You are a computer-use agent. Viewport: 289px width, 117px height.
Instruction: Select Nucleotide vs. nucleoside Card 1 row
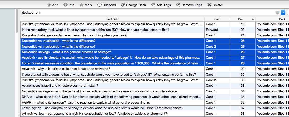(x=155, y=41)
